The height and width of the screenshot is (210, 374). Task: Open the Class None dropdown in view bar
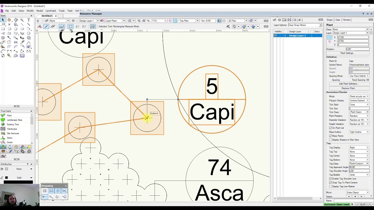[59, 21]
